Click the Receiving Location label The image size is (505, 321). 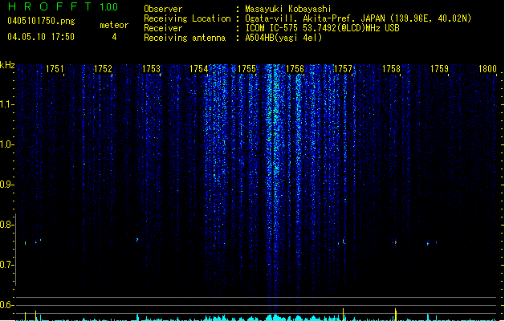[x=187, y=18]
